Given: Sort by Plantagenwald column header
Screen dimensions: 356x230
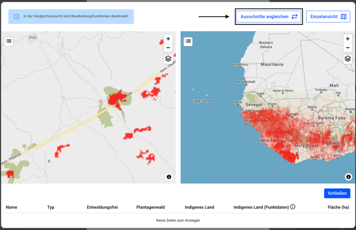Looking at the screenshot, I should click(x=150, y=207).
